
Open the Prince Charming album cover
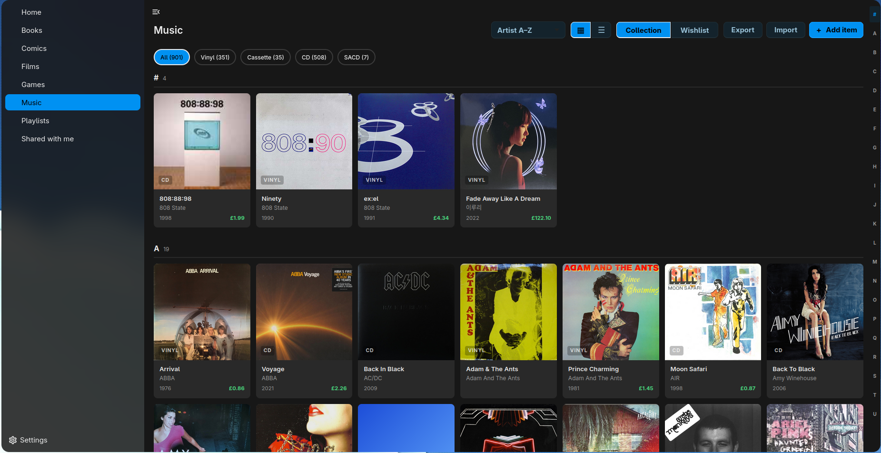coord(611,312)
